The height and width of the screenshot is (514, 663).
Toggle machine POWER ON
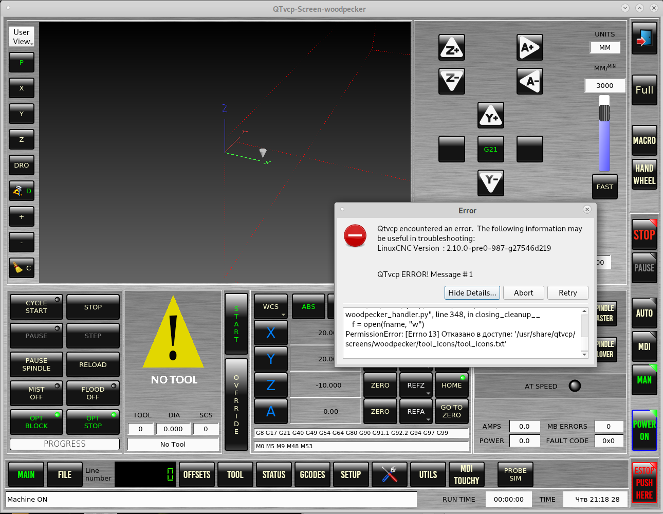tap(644, 430)
